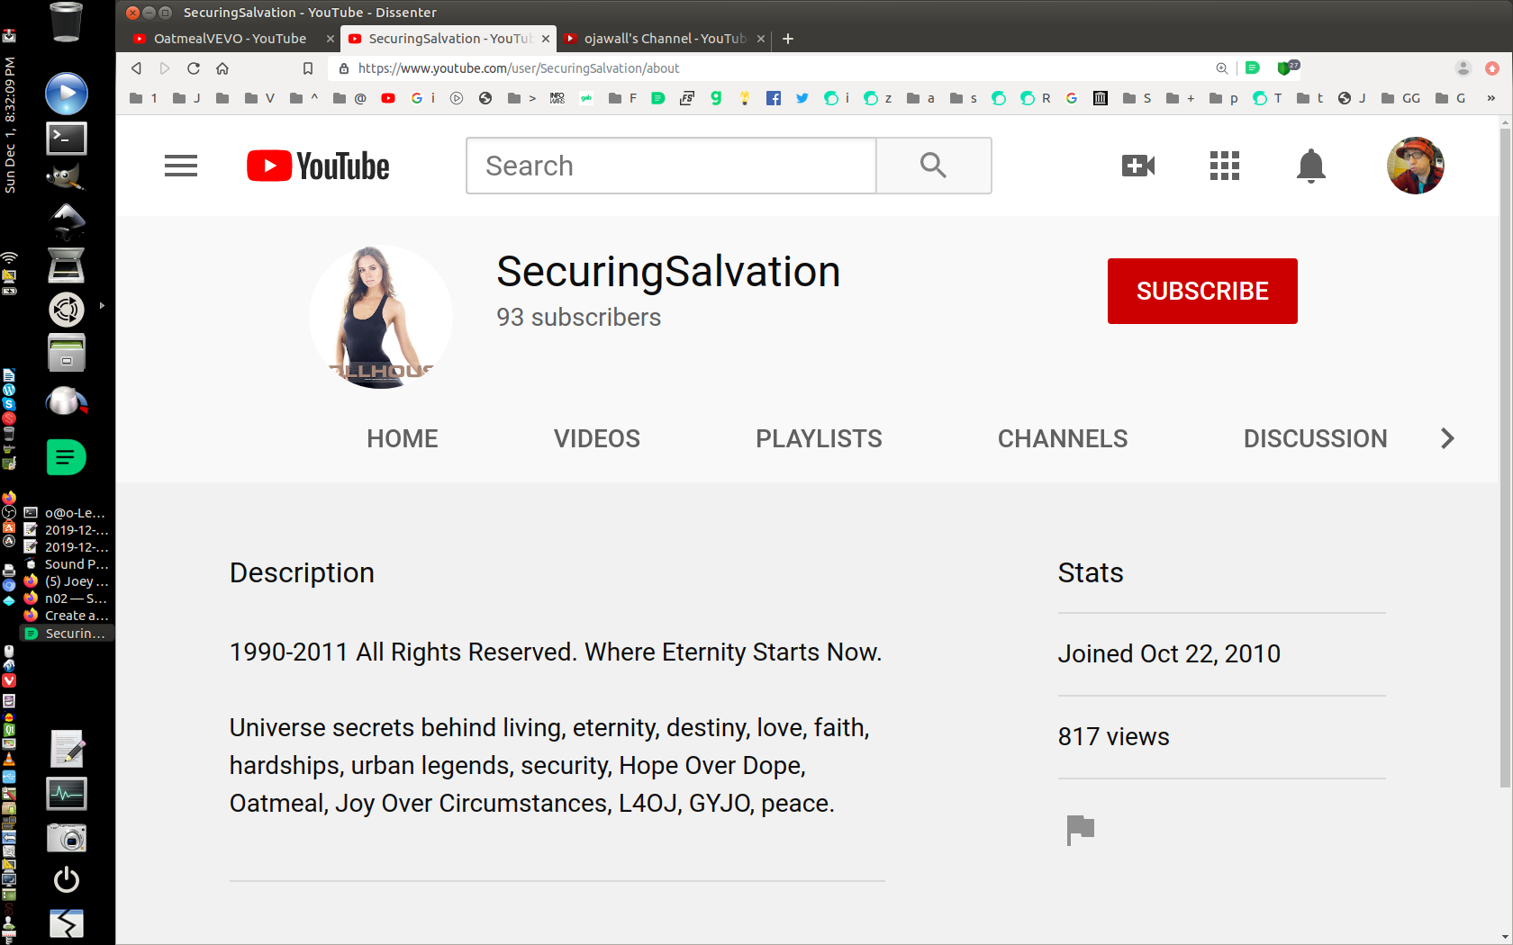Viewport: 1513px width, 945px height.
Task: Open the Twitter bookmark icon
Action: pyautogui.click(x=802, y=98)
